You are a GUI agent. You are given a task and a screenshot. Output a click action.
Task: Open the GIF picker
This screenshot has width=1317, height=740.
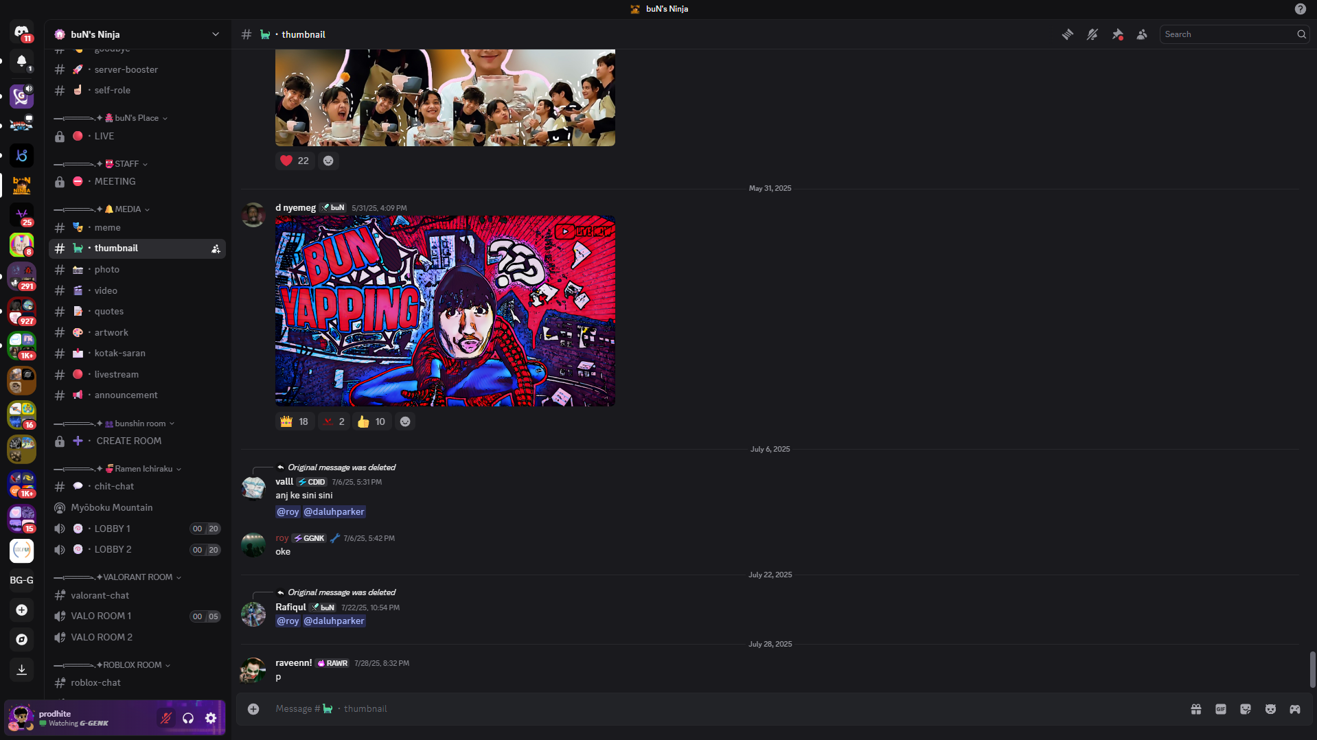(x=1221, y=709)
